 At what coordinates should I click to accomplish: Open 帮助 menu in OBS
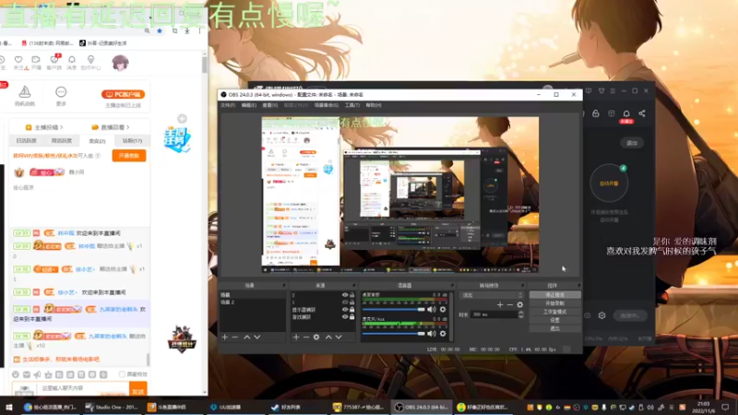click(x=374, y=105)
